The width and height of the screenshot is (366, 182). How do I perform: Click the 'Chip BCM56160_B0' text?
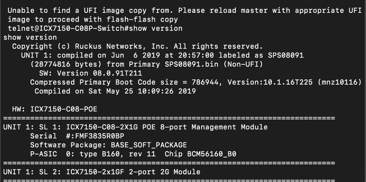point(200,154)
